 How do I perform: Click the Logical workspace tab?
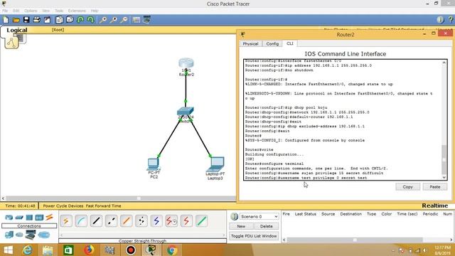[17, 30]
